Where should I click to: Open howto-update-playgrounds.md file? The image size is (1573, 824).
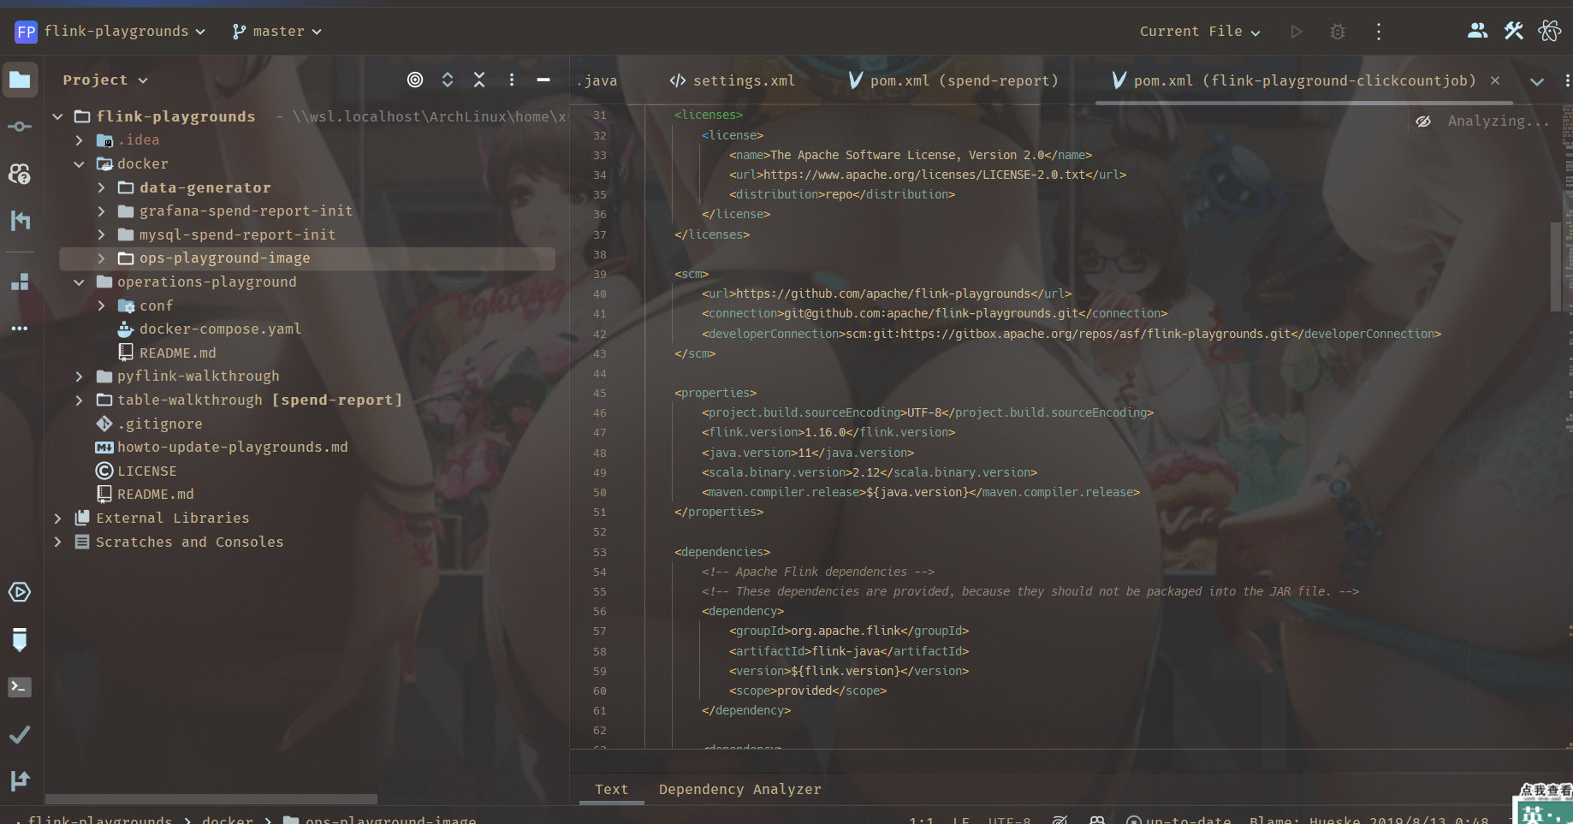[x=232, y=448]
